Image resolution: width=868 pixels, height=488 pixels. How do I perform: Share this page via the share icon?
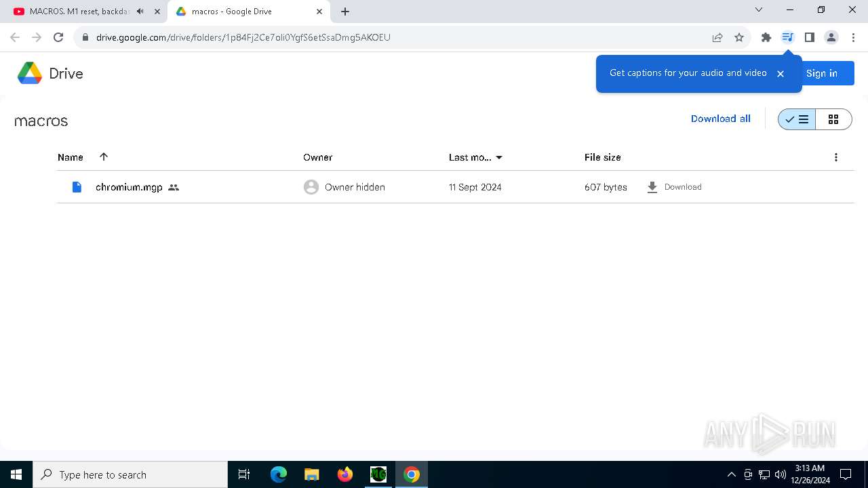pos(717,37)
